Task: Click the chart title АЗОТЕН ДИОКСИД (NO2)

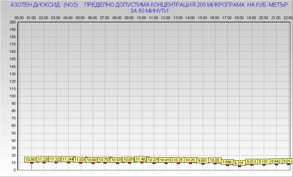Action: tap(44, 5)
